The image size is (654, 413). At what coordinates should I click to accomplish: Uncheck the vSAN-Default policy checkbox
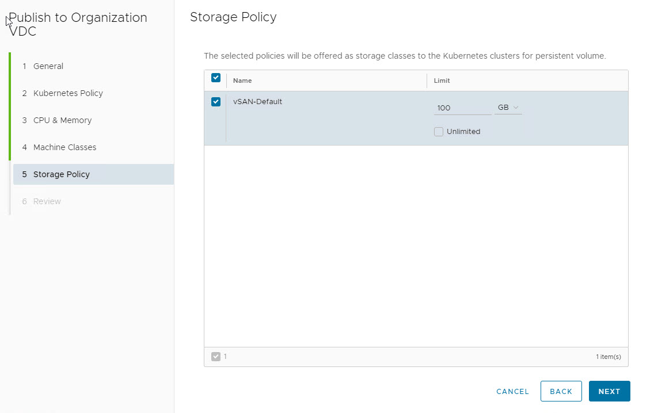(x=216, y=102)
